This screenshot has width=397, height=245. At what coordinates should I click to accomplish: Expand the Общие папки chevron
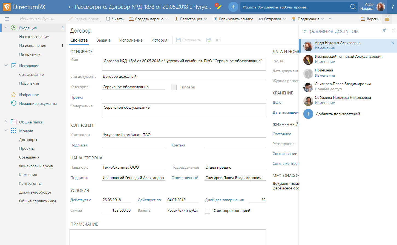(6, 122)
